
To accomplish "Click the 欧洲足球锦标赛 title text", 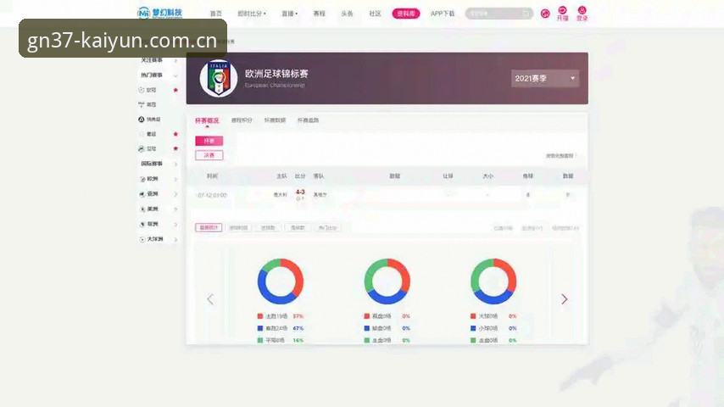I will click(276, 74).
